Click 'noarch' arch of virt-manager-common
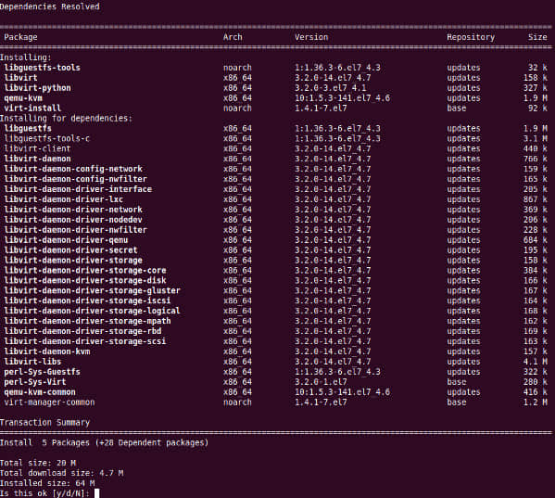This screenshot has width=555, height=498. [237, 402]
